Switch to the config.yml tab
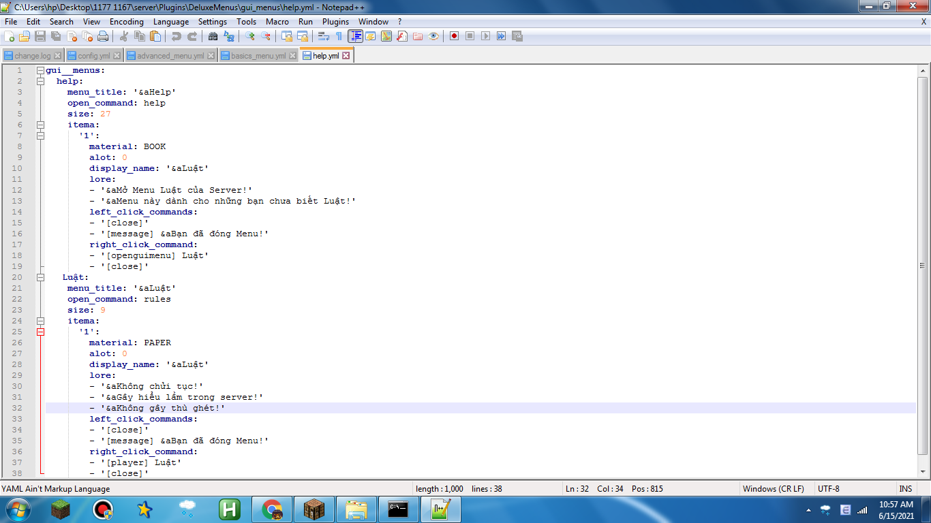Image resolution: width=931 pixels, height=523 pixels. [x=94, y=56]
